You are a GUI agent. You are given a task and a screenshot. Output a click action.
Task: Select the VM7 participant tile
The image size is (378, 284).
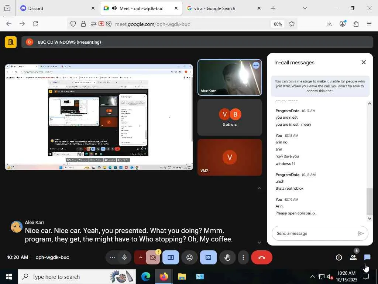click(230, 157)
